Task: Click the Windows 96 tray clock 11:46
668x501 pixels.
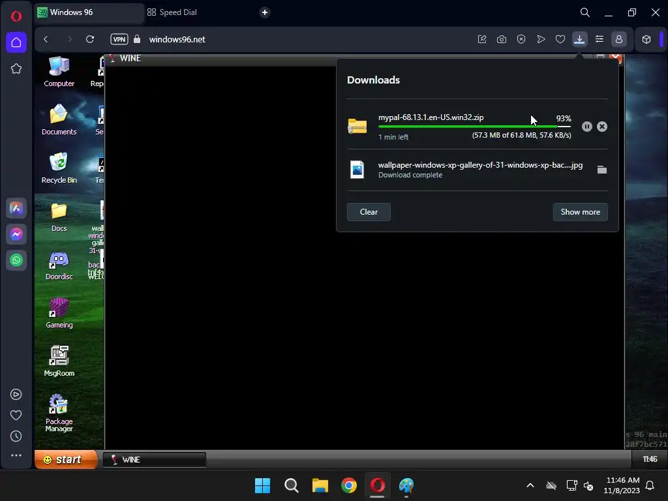Action: point(650,459)
